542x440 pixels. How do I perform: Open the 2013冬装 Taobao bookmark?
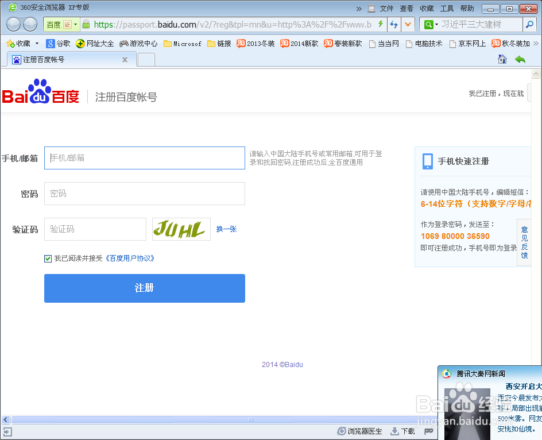[255, 44]
